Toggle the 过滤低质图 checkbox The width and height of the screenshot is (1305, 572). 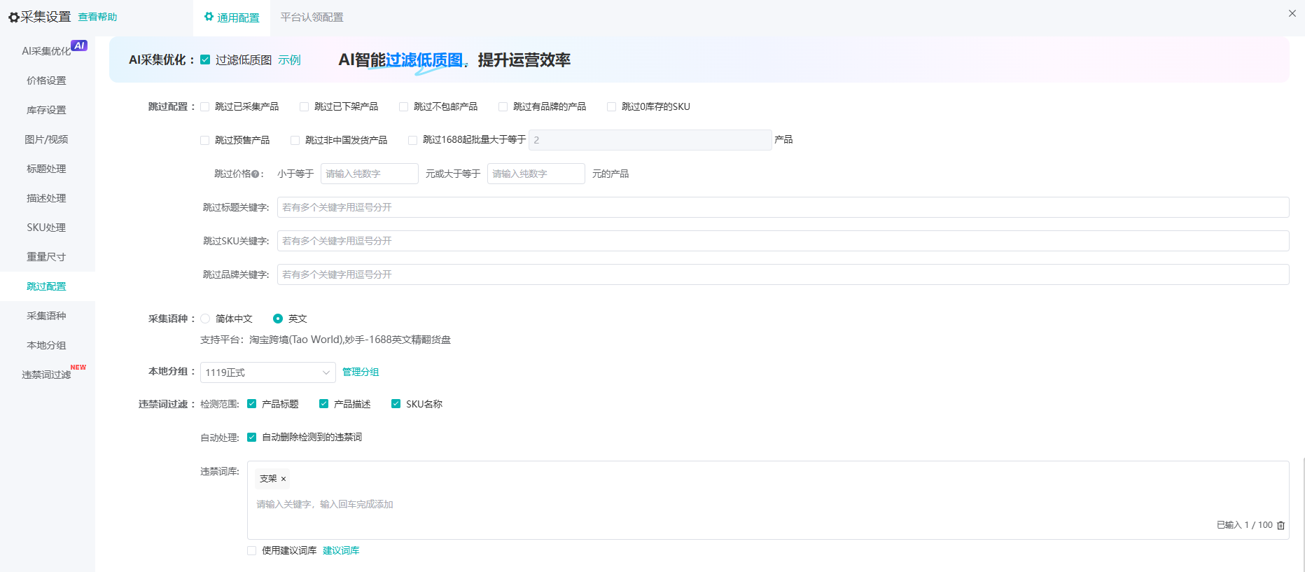pyautogui.click(x=205, y=60)
